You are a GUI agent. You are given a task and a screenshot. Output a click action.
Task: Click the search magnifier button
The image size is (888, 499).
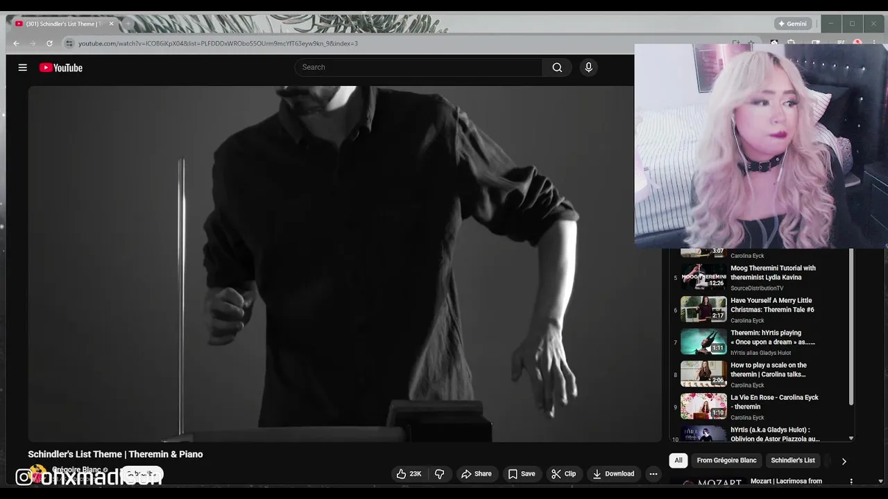pos(557,67)
